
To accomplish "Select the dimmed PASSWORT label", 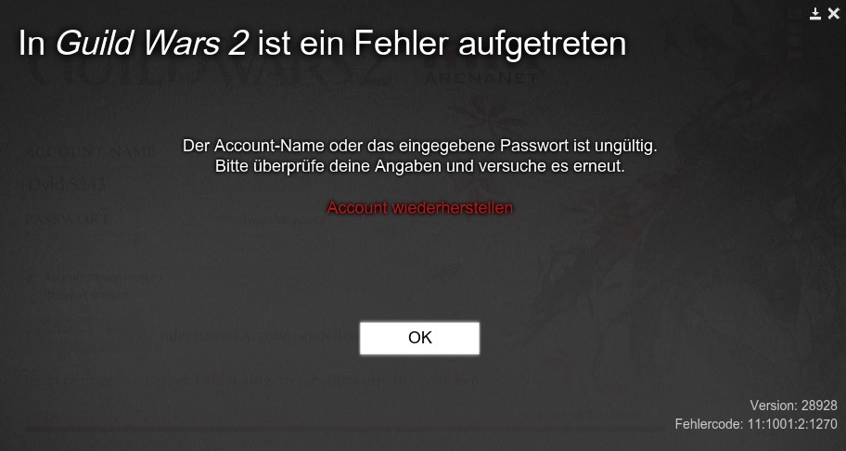I will click(67, 220).
